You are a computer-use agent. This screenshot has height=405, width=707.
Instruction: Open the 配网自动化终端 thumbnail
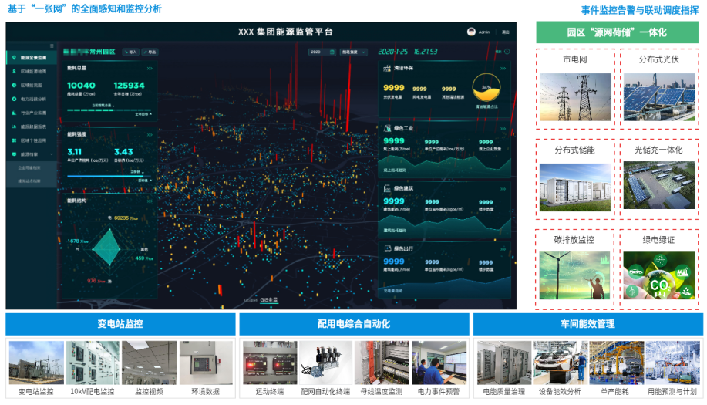tap(325, 363)
